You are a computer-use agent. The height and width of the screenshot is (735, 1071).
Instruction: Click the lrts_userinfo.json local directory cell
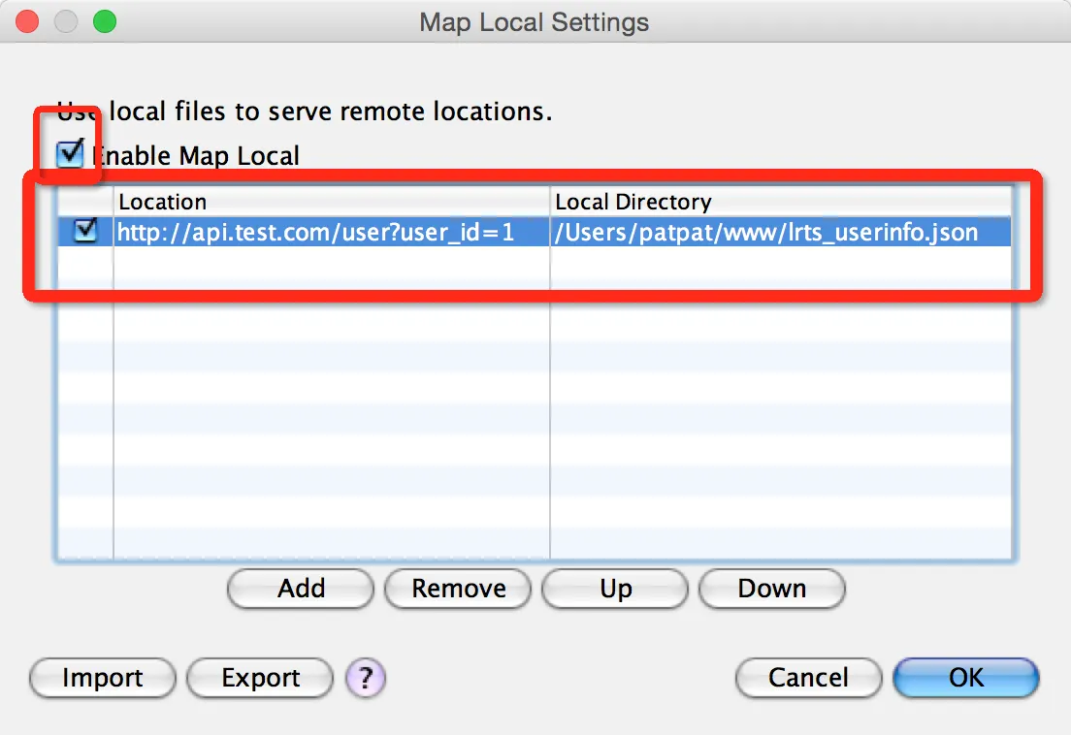[x=766, y=232]
